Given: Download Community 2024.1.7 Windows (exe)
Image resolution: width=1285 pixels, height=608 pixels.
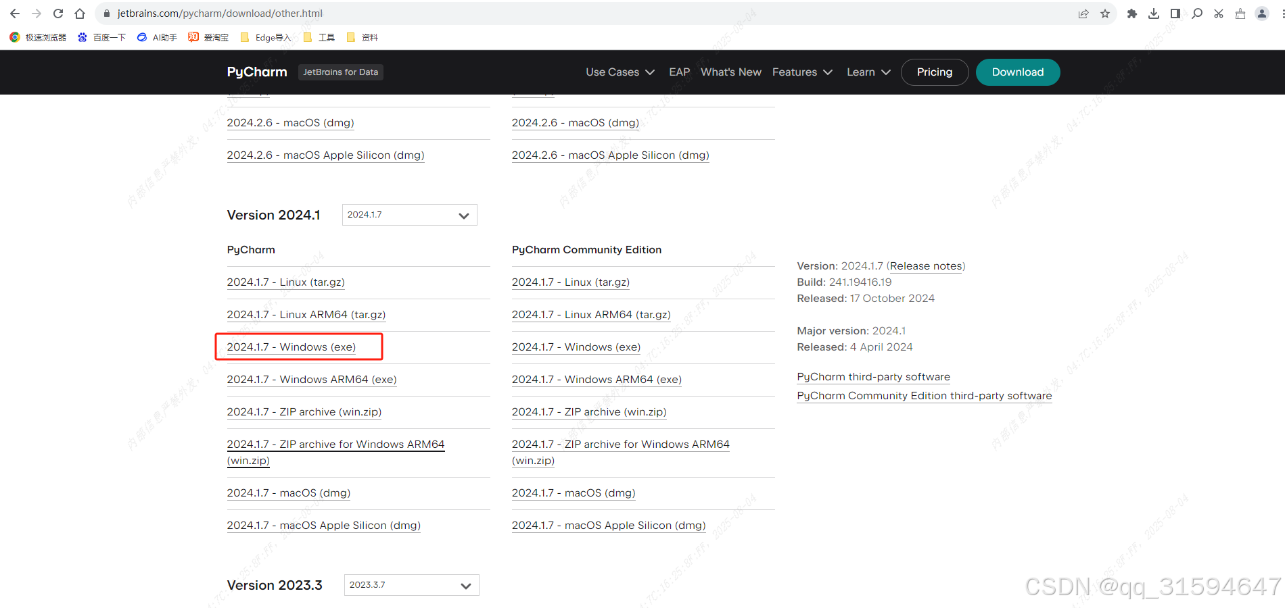Looking at the screenshot, I should (x=576, y=347).
